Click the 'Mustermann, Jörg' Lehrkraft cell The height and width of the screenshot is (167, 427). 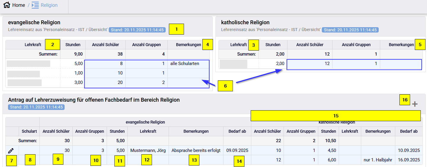[x=148, y=150]
